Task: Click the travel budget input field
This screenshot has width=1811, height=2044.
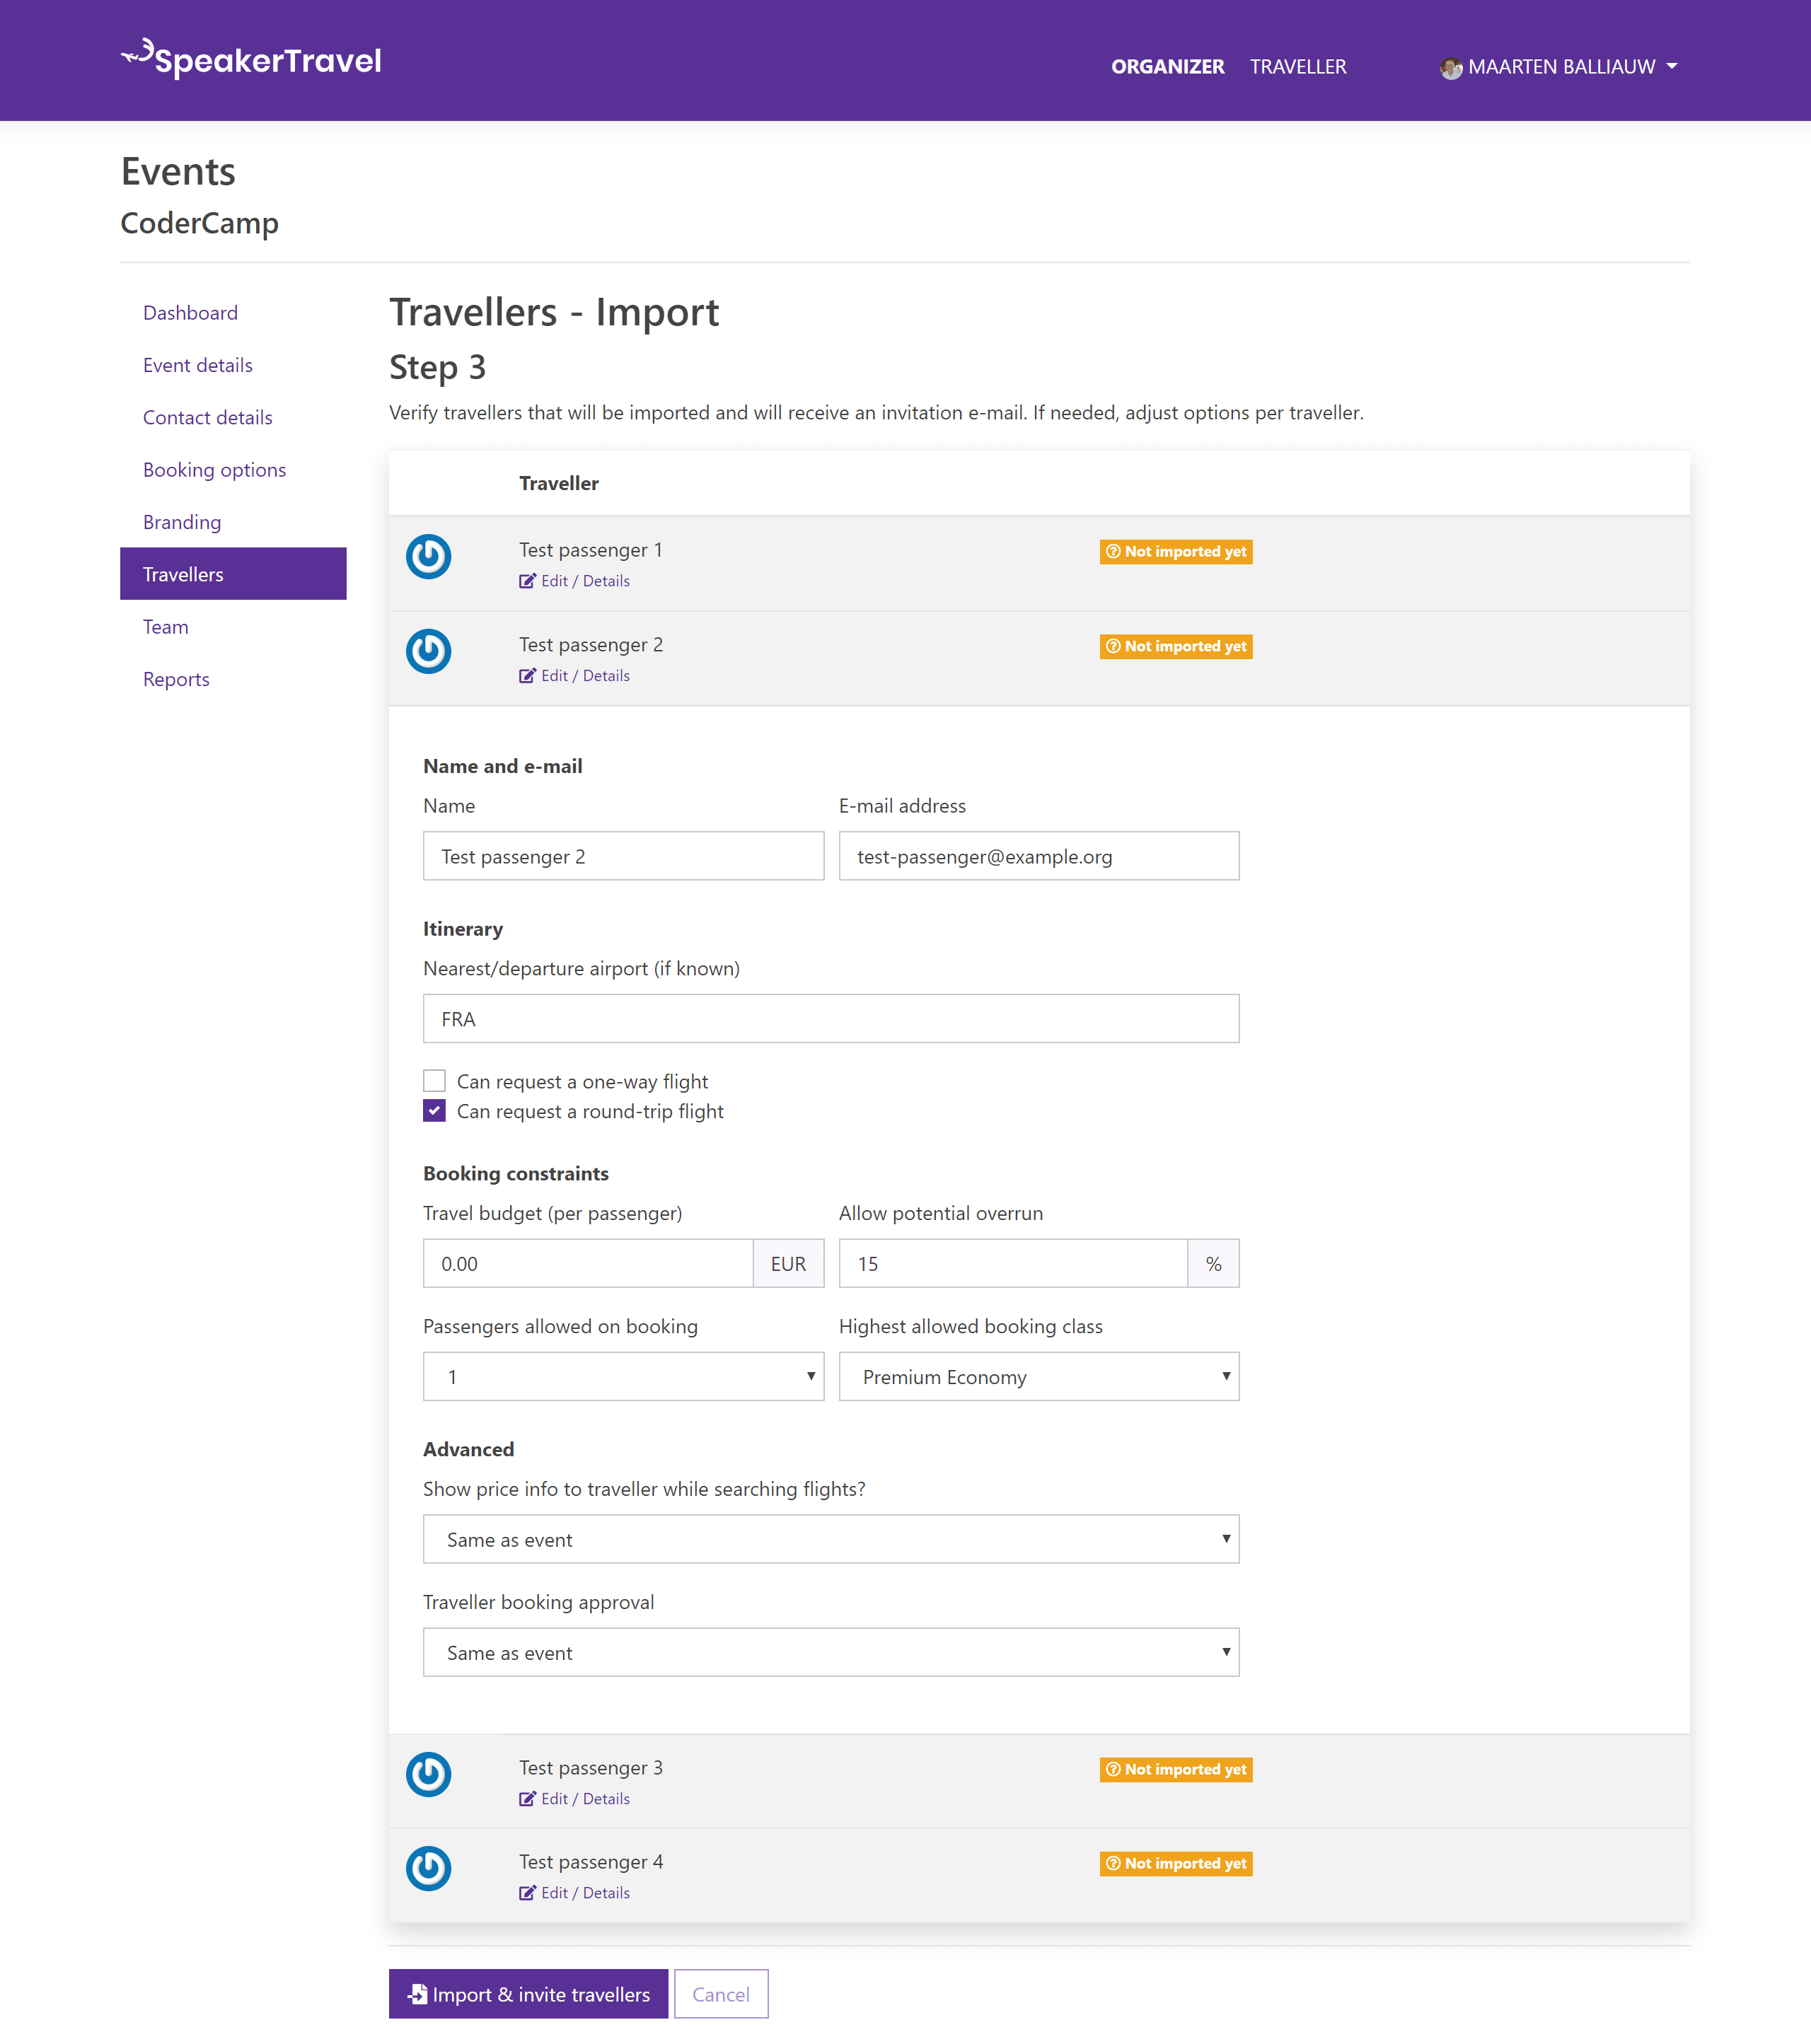Action: [587, 1261]
